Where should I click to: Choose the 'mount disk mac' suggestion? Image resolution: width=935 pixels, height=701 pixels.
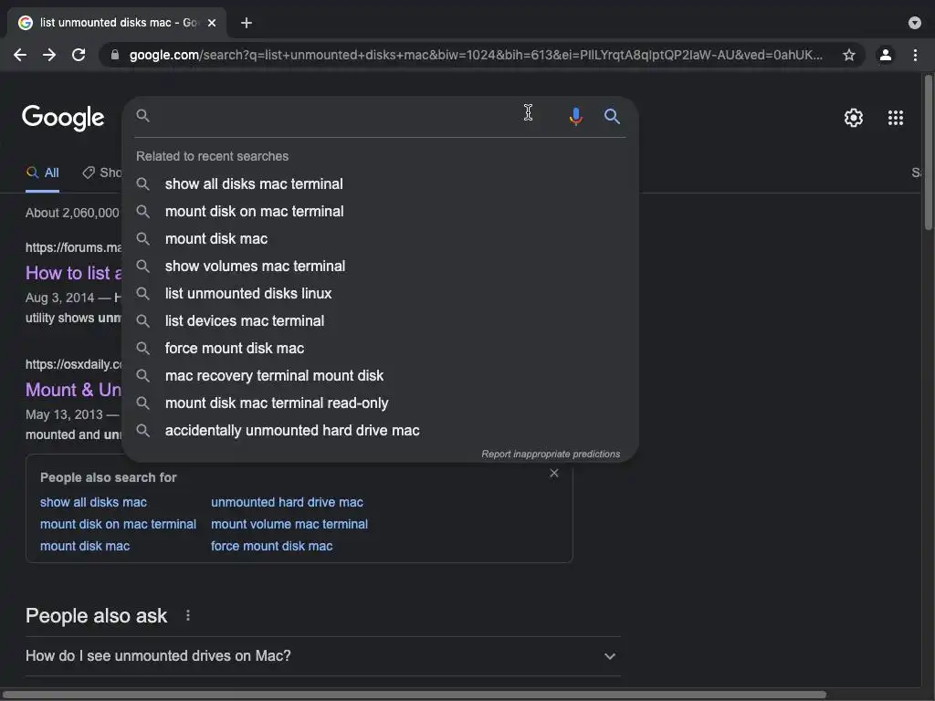tap(380, 238)
